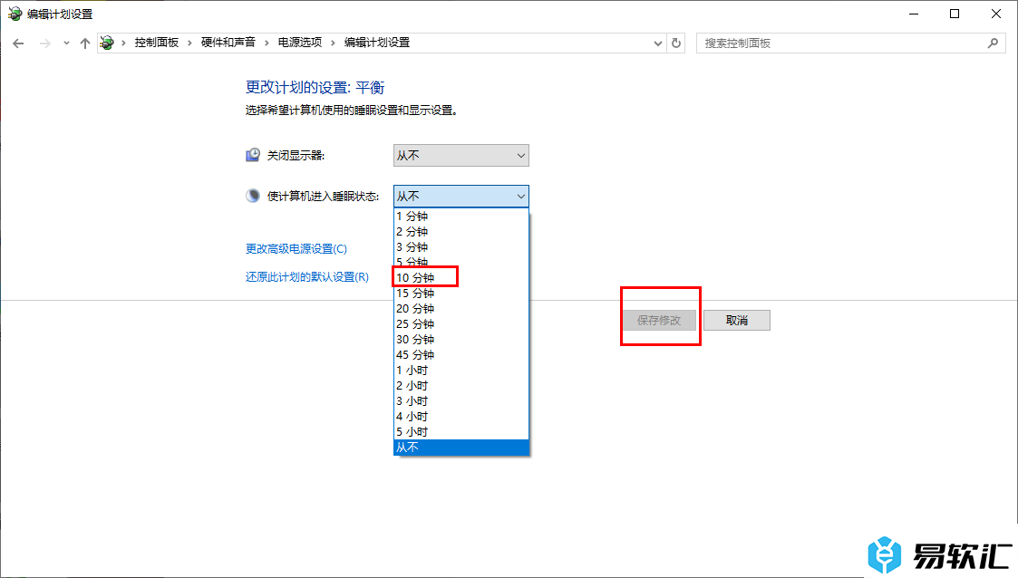Click the back navigation arrow
The height and width of the screenshot is (578, 1018).
tap(18, 43)
